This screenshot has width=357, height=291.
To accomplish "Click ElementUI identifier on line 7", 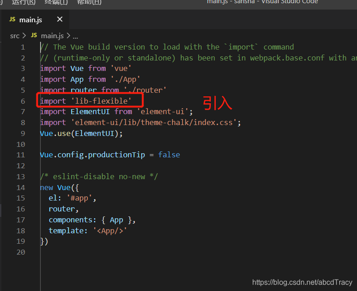I will 90,112.
